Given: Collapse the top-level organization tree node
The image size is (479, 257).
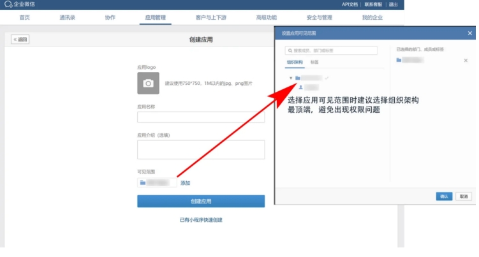Looking at the screenshot, I should tap(291, 78).
